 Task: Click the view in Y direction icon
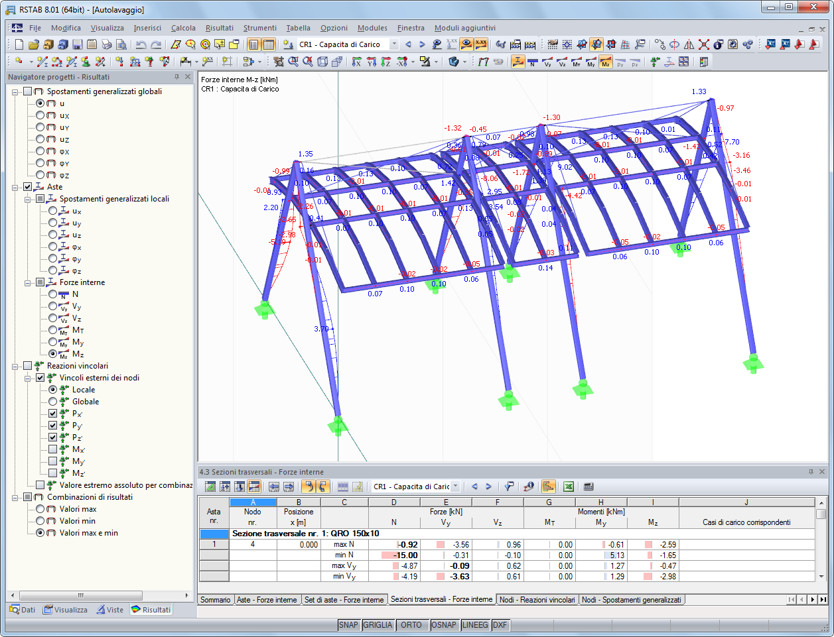click(x=372, y=62)
